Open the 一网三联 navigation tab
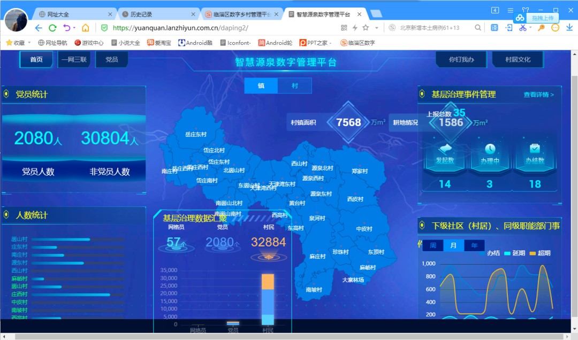 tap(74, 59)
